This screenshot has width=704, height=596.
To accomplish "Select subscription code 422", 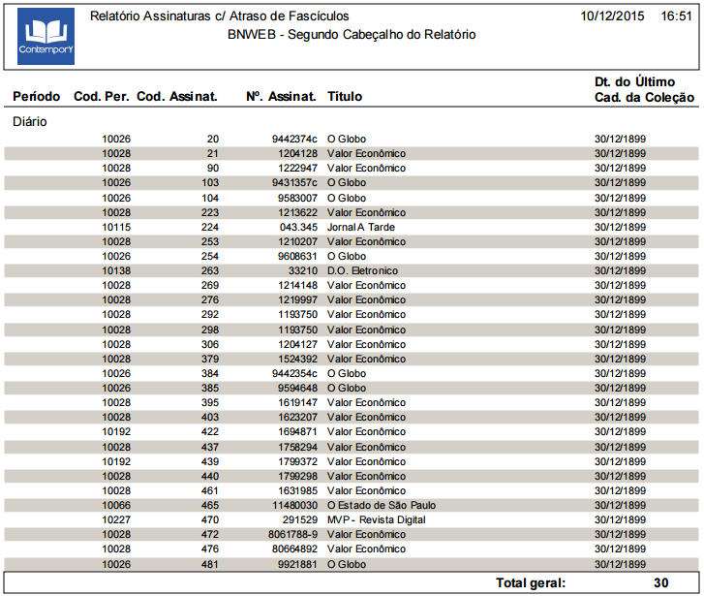I will coord(210,432).
